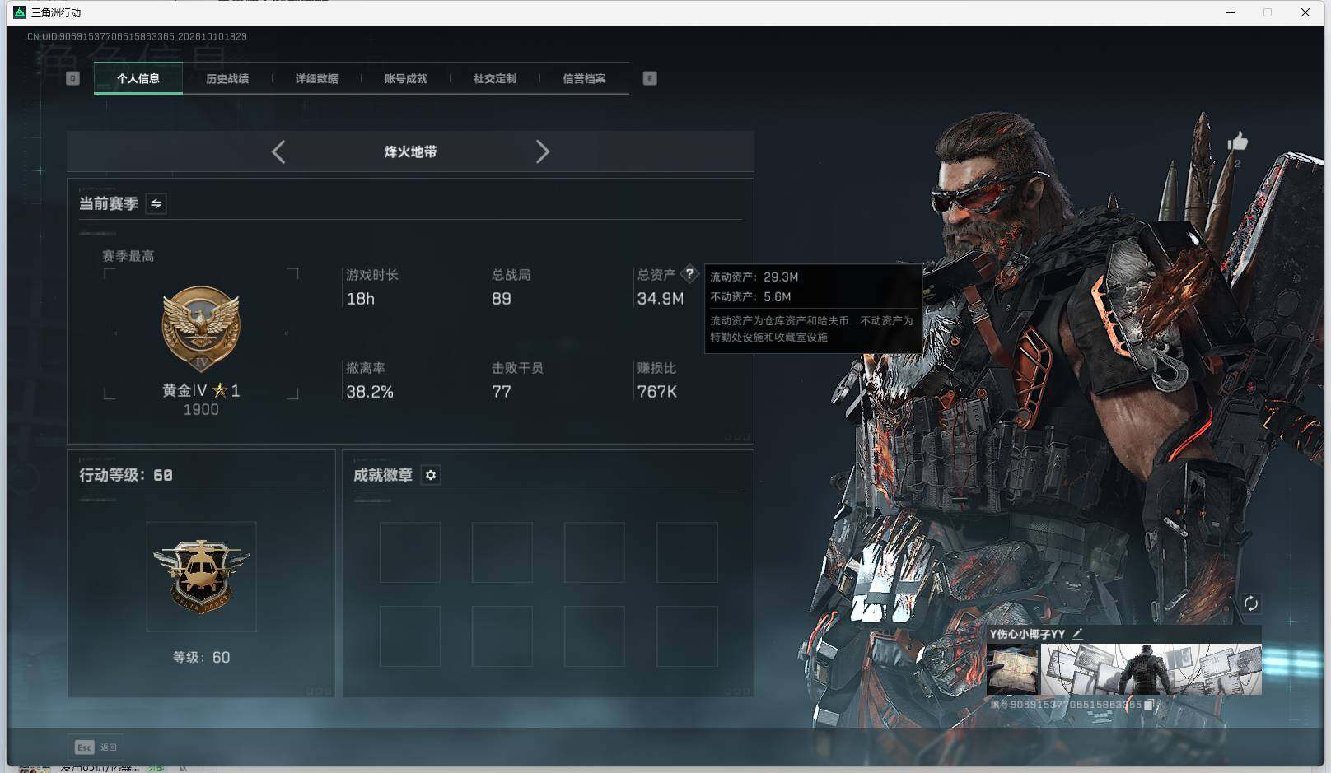
Task: Switch to the 历史战绩 tab
Action: [x=227, y=78]
